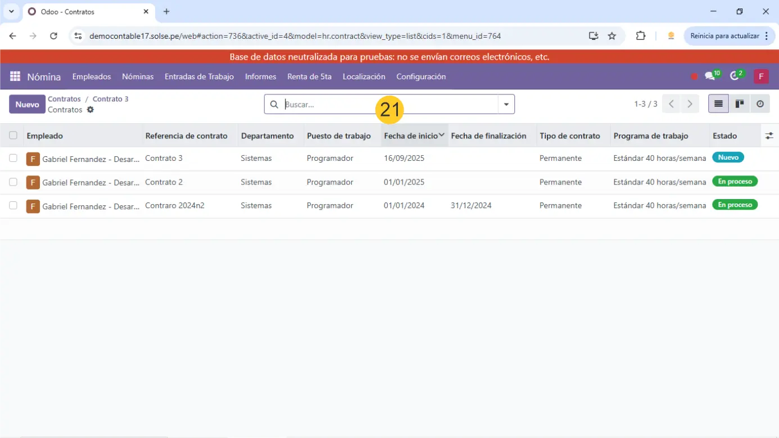Bookmark this page with the star icon

pos(612,36)
